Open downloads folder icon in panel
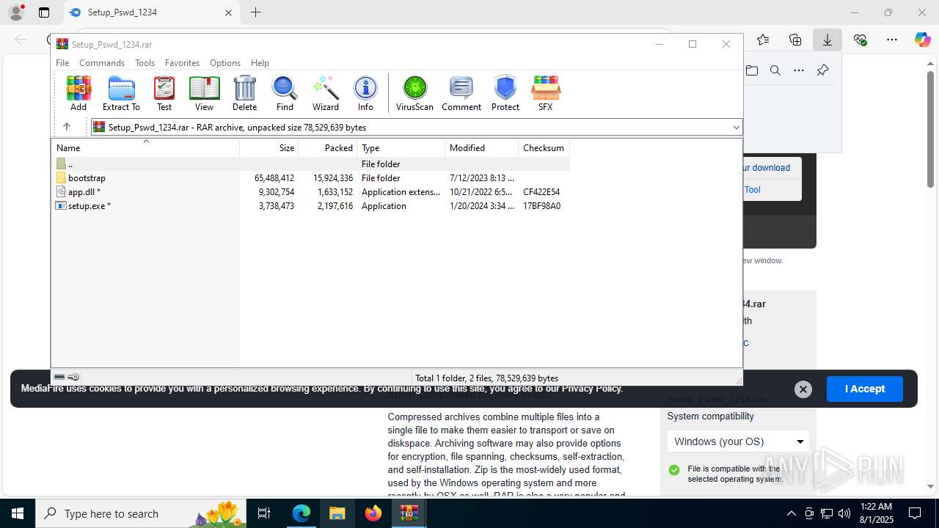The height and width of the screenshot is (528, 939). (x=752, y=70)
